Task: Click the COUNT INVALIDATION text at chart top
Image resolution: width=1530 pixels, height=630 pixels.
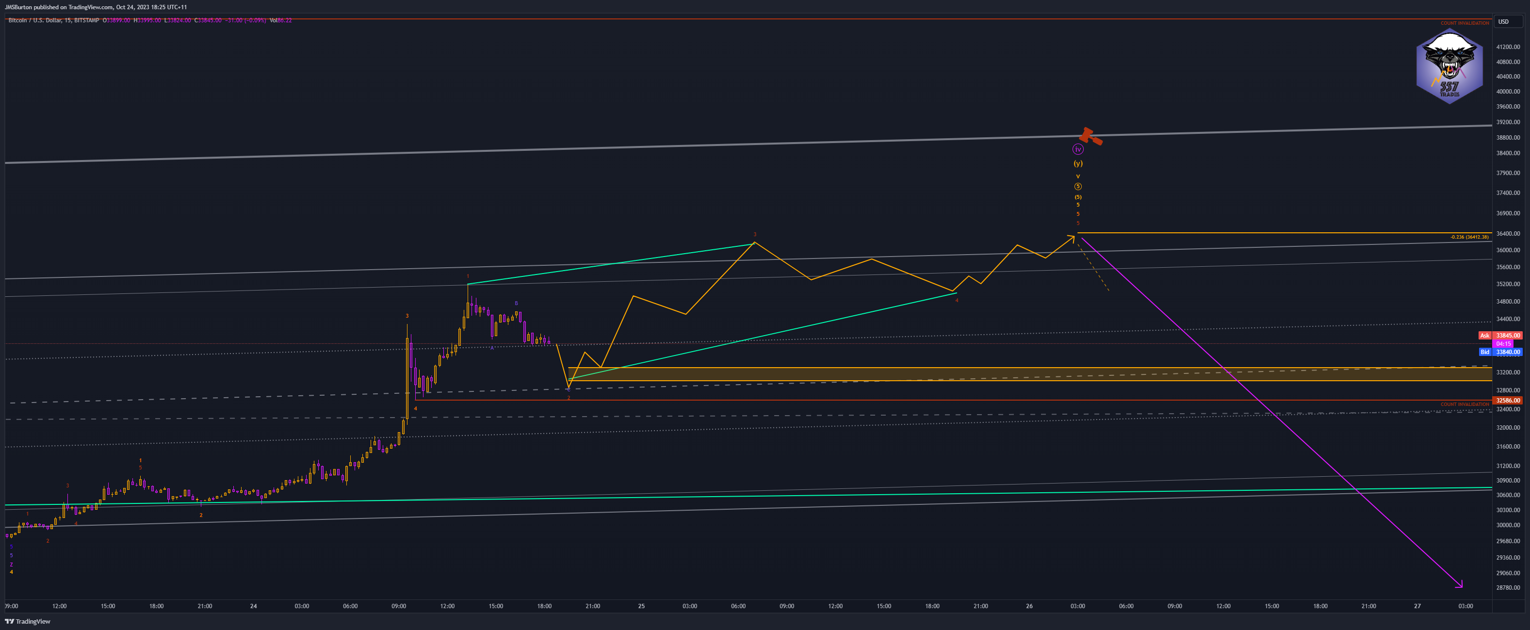Action: (1465, 23)
